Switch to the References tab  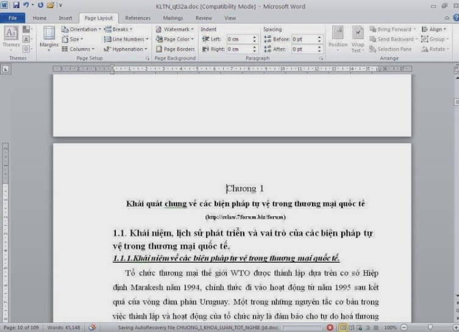pyautogui.click(x=138, y=18)
